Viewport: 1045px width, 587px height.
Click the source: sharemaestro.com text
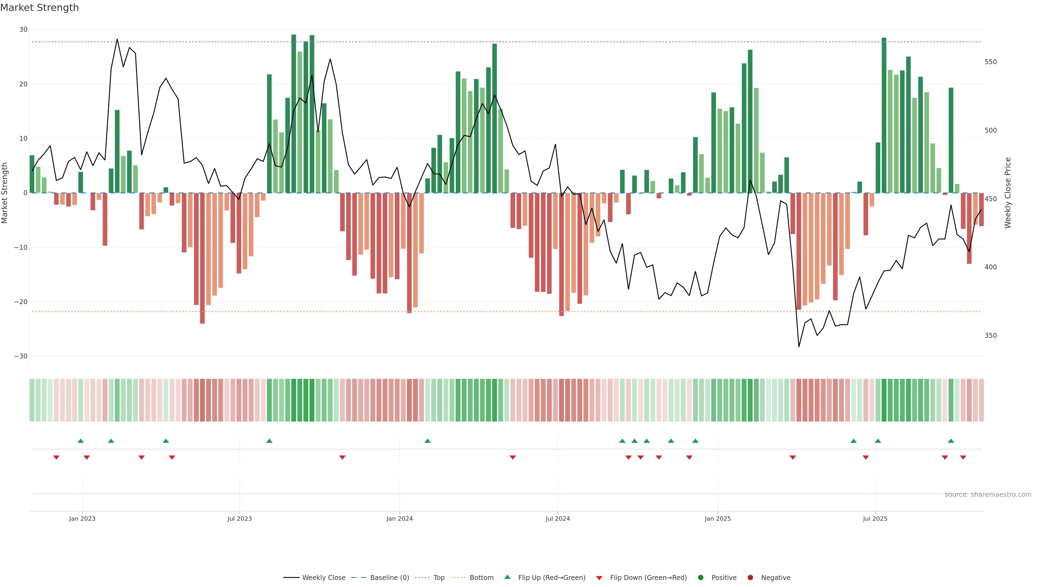[988, 494]
